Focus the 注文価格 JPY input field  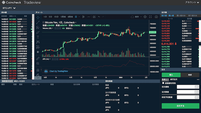coord(188,87)
